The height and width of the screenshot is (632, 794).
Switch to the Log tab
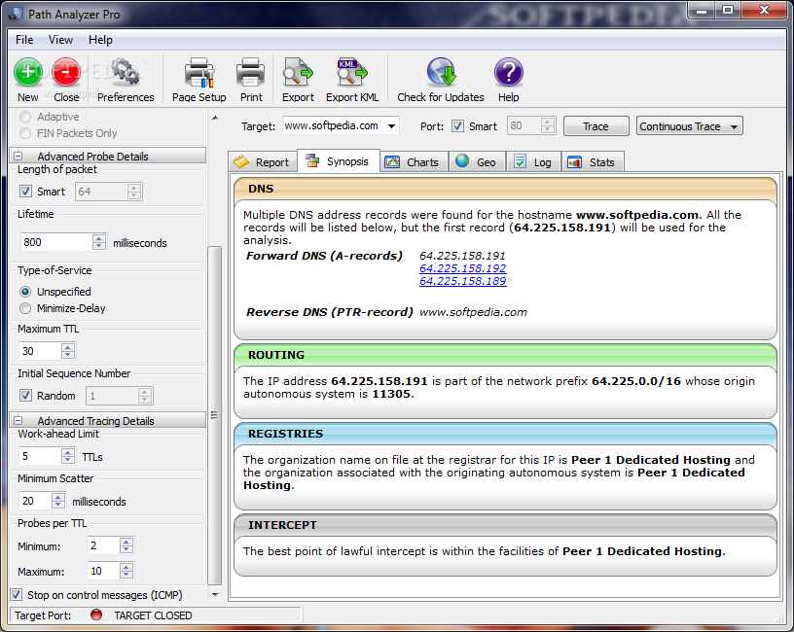click(x=533, y=162)
